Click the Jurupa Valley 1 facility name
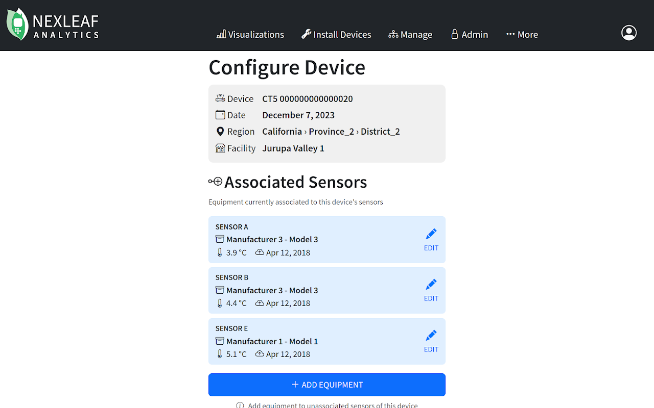The width and height of the screenshot is (654, 408). (x=293, y=148)
